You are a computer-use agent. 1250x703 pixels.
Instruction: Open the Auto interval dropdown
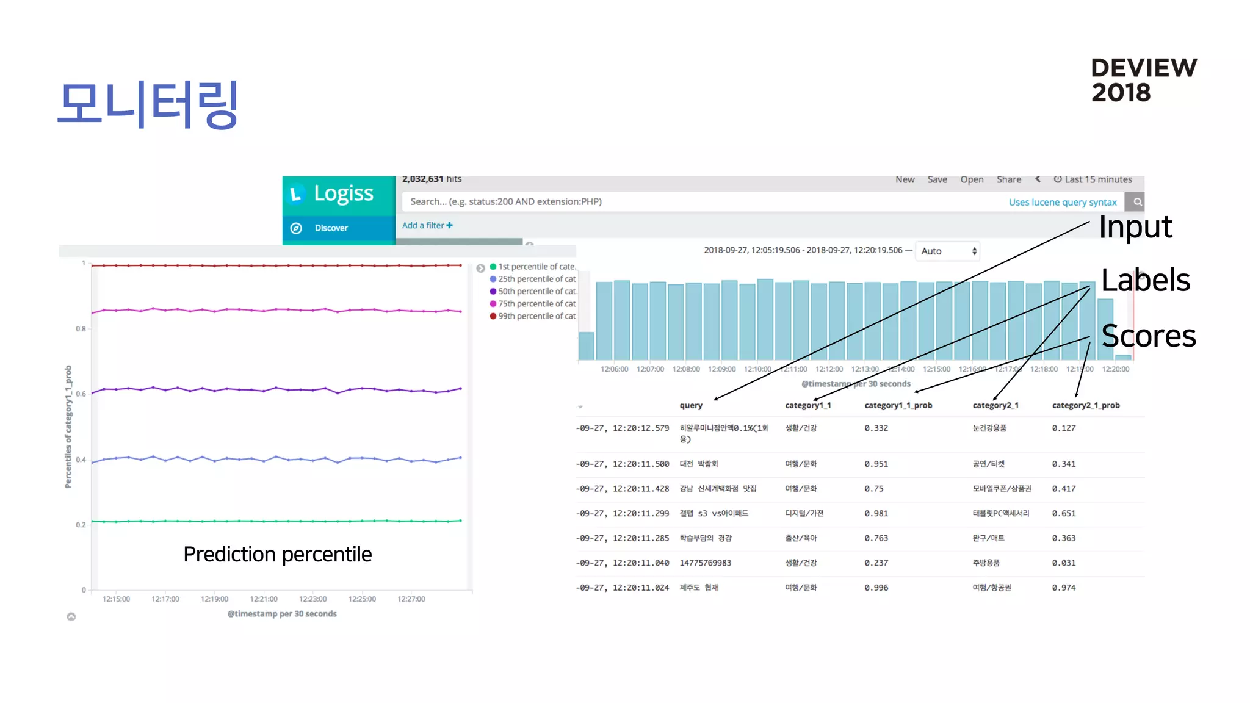pos(948,251)
